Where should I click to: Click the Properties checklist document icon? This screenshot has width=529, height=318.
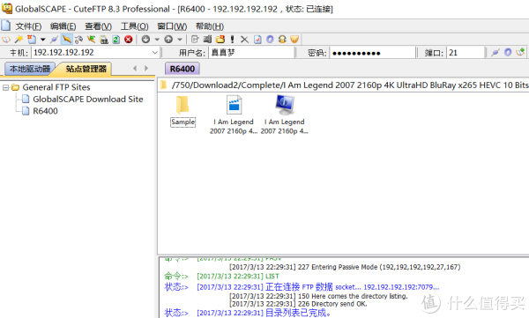pos(257,40)
